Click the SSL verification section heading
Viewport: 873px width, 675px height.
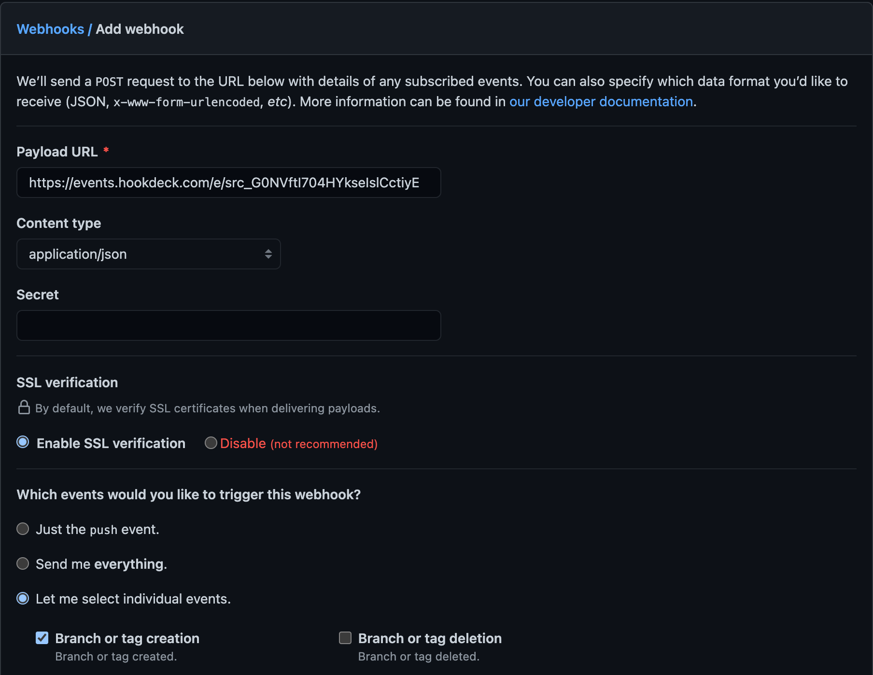click(x=67, y=382)
